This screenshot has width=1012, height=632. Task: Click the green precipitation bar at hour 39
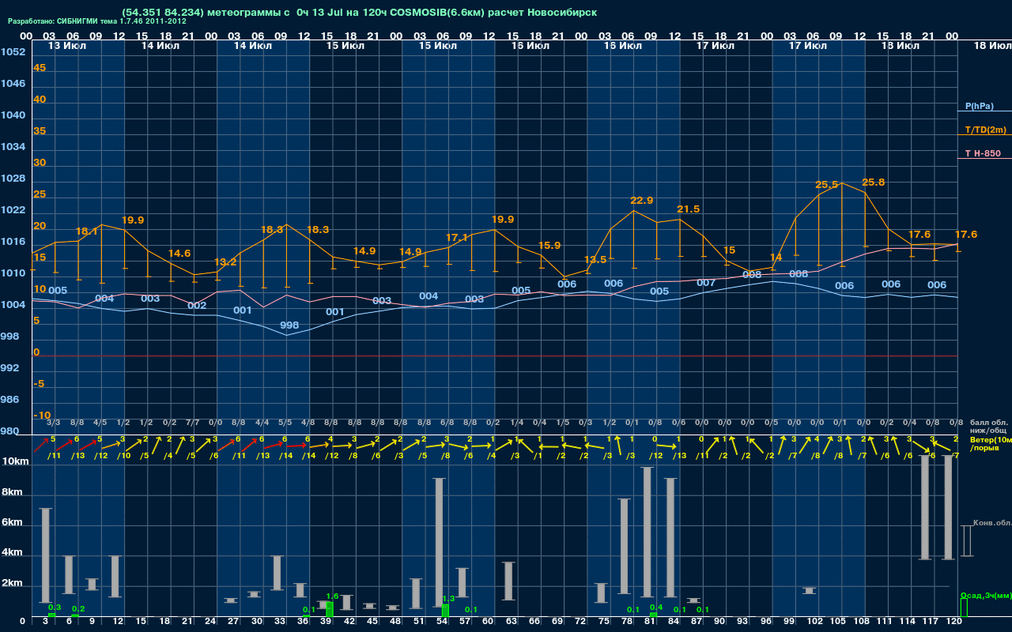(x=329, y=609)
